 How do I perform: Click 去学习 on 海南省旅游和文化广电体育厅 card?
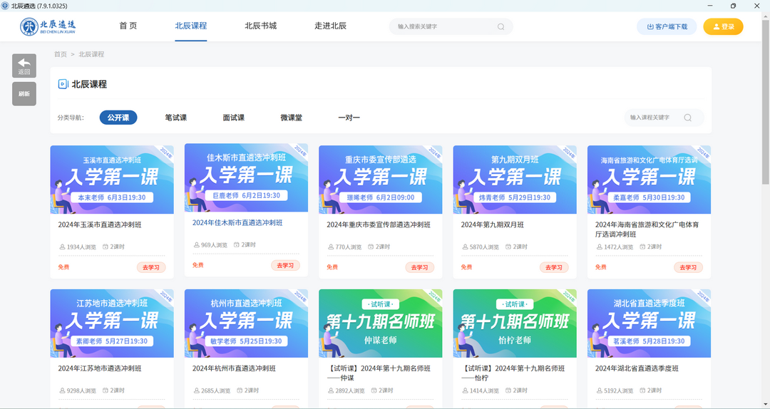pyautogui.click(x=689, y=268)
